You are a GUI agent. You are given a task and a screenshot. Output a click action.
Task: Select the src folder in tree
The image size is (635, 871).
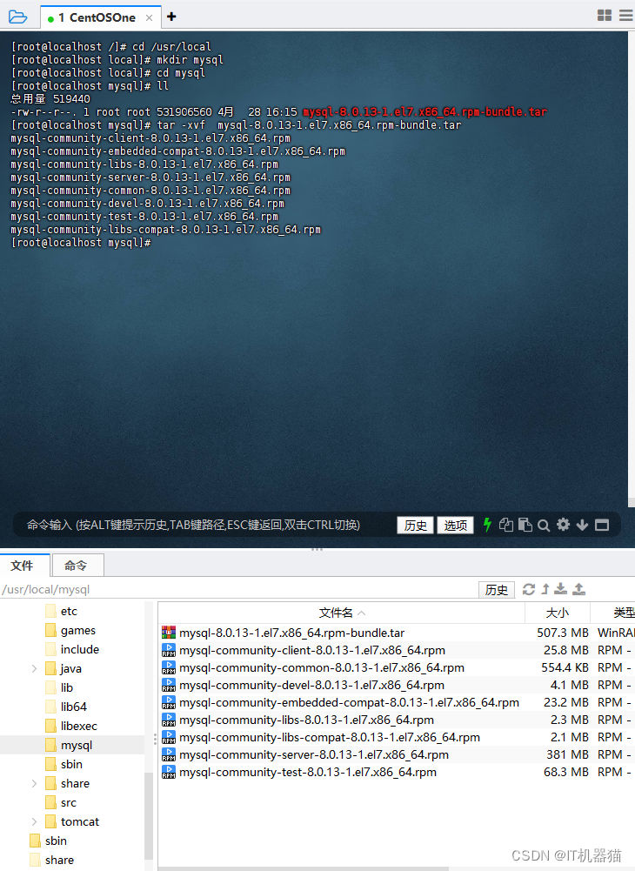tap(69, 802)
